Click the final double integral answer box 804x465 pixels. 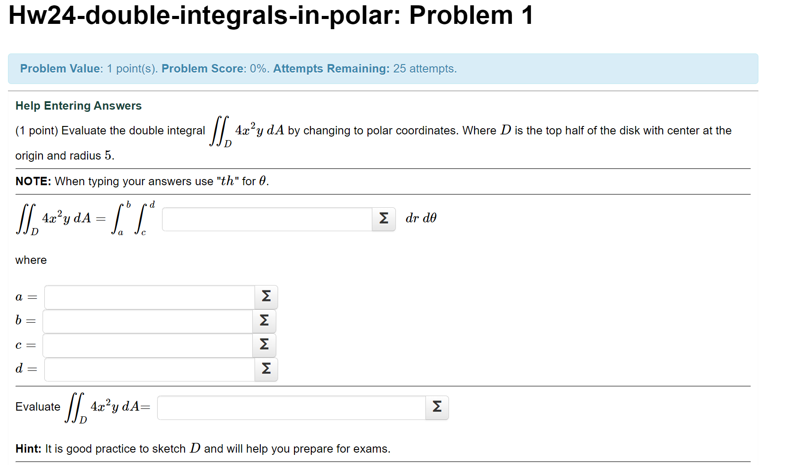[x=292, y=407]
